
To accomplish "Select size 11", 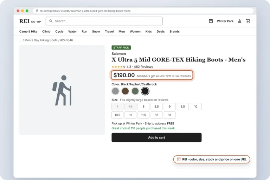I will click(x=130, y=115).
